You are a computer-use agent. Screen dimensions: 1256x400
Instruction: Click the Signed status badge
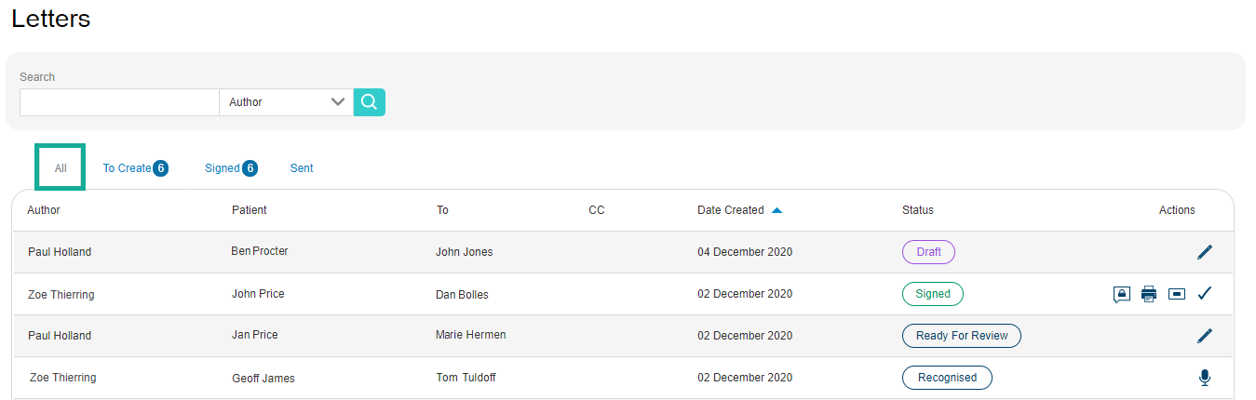tap(933, 294)
